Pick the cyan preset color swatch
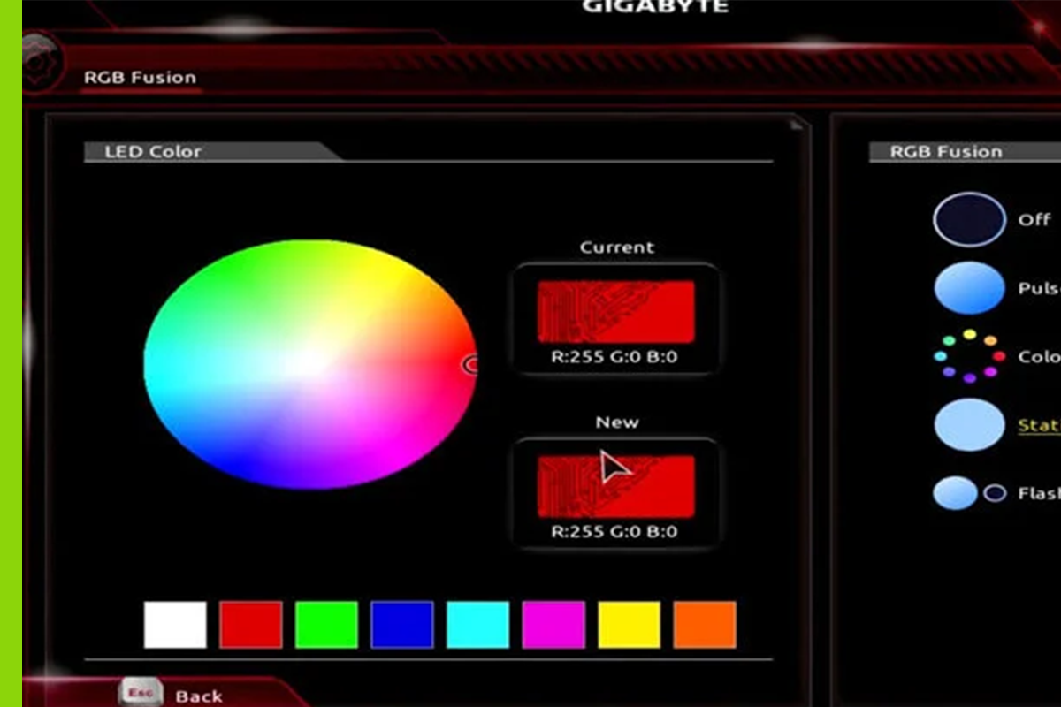Viewport: 1061px width, 707px height. pyautogui.click(x=477, y=625)
